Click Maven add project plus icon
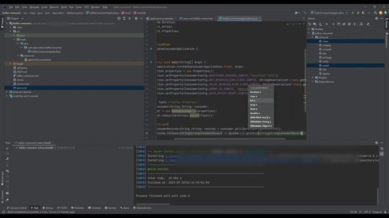Screen dimensions: 389x218 tap(327, 24)
